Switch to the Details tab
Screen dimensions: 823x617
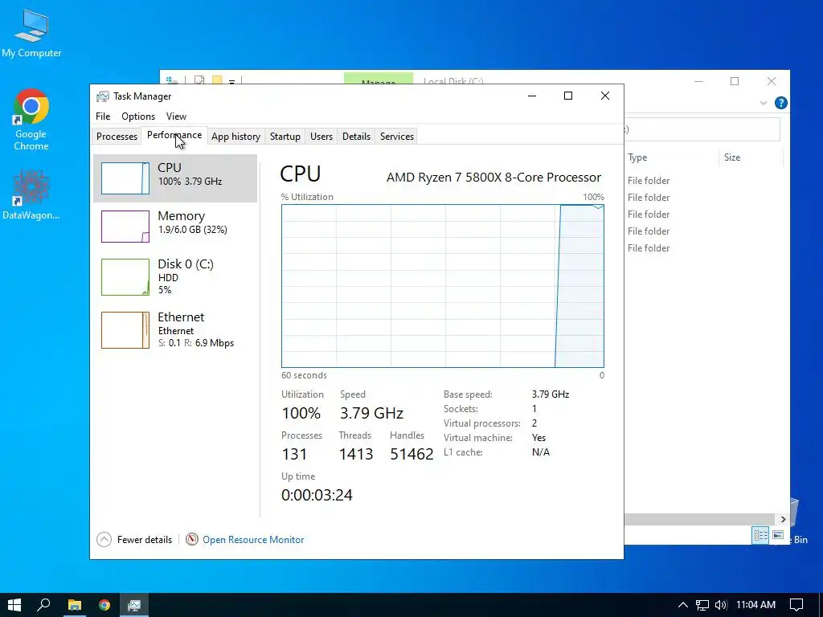[x=356, y=137]
